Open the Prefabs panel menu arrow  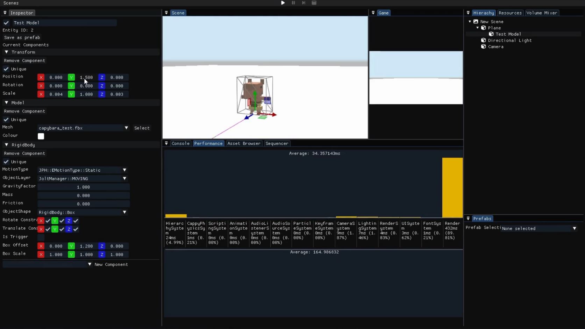pyautogui.click(x=468, y=219)
